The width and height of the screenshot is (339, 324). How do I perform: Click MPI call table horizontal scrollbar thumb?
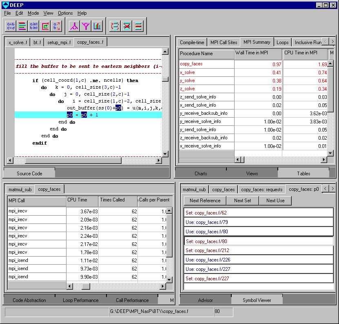(86, 286)
